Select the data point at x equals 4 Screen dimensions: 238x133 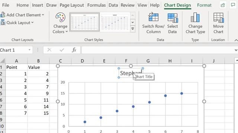[x=133, y=107]
